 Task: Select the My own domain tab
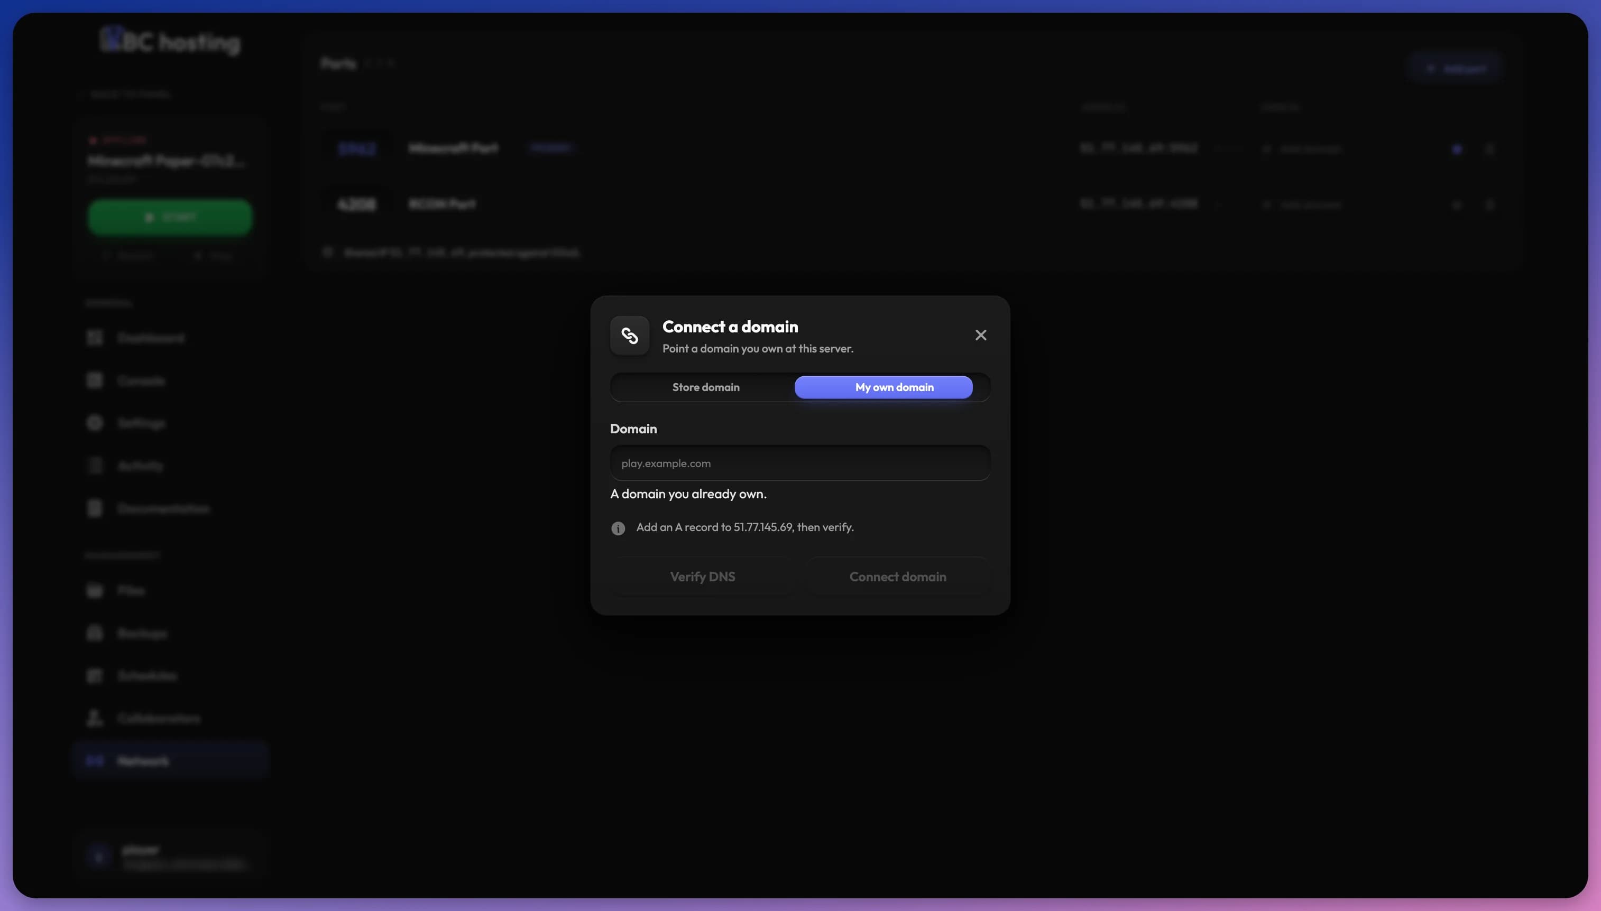pos(883,387)
